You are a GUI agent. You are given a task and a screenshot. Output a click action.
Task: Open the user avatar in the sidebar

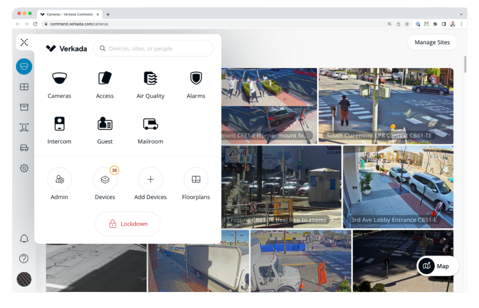point(24,279)
